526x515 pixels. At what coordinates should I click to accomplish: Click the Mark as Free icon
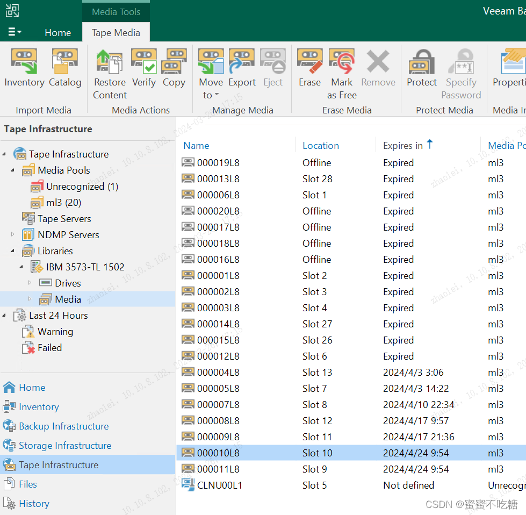click(342, 61)
